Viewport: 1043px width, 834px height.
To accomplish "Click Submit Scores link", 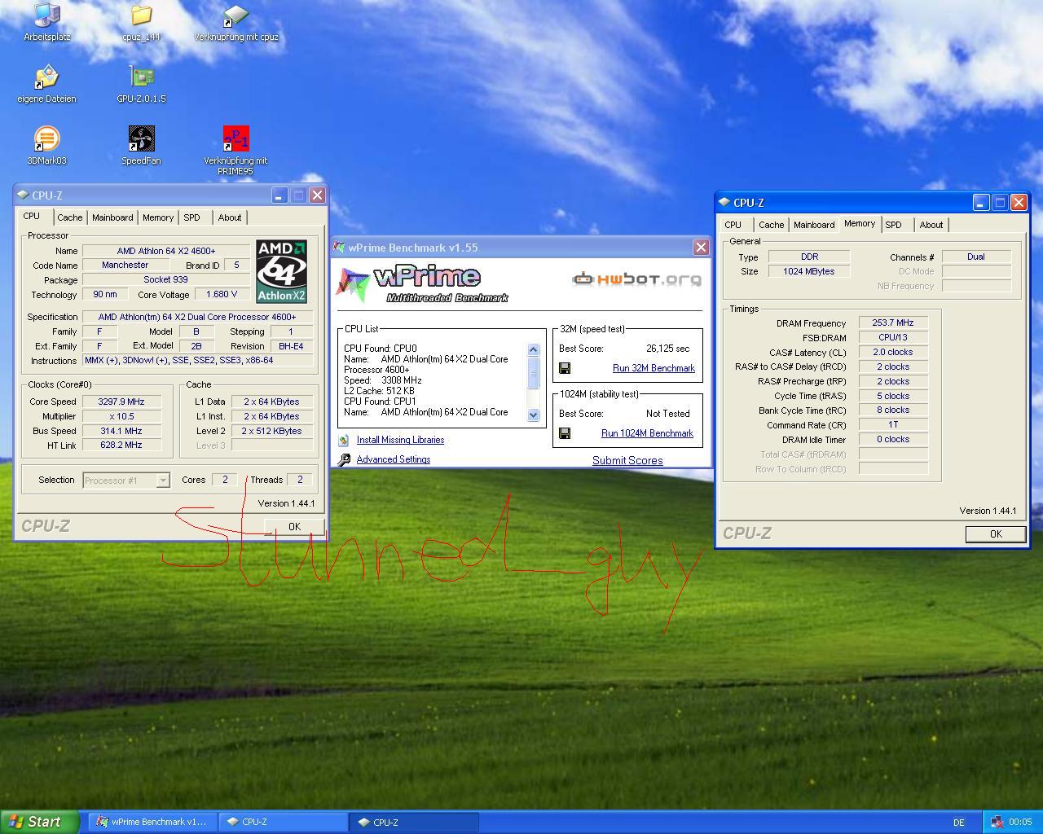I will tap(627, 460).
